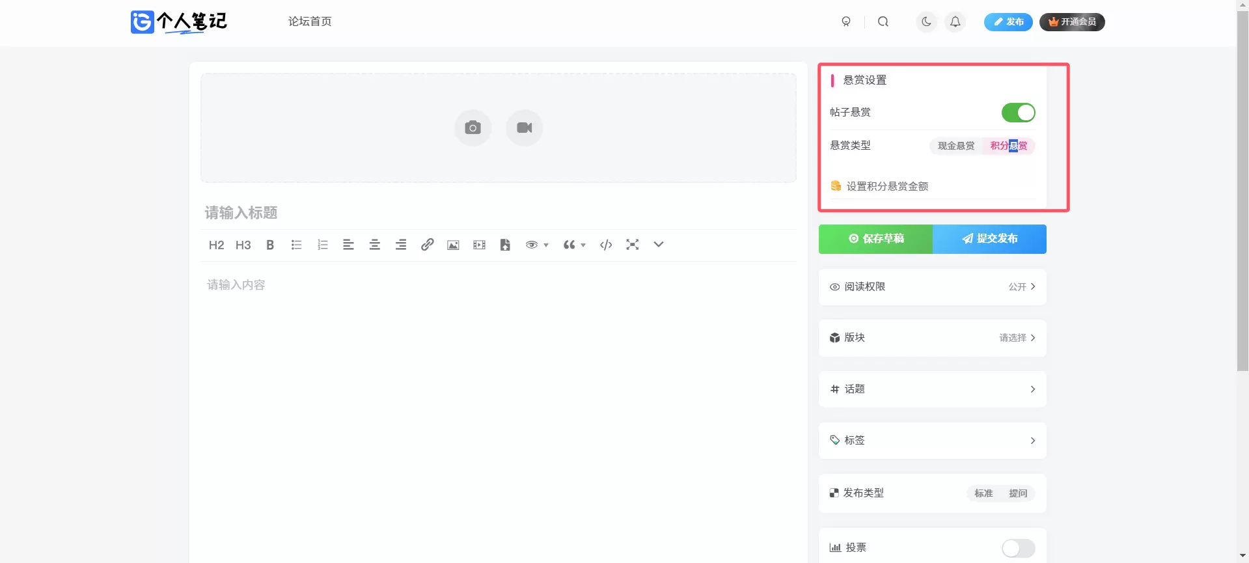The image size is (1249, 563).
Task: Expand the 话题 topic row
Action: click(933, 389)
